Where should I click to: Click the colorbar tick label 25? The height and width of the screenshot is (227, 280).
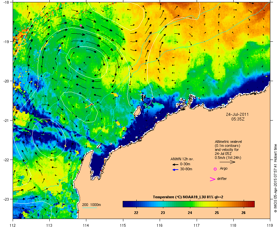tap(217, 213)
